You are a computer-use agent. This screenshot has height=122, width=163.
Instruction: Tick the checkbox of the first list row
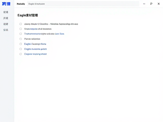pos(21,24)
